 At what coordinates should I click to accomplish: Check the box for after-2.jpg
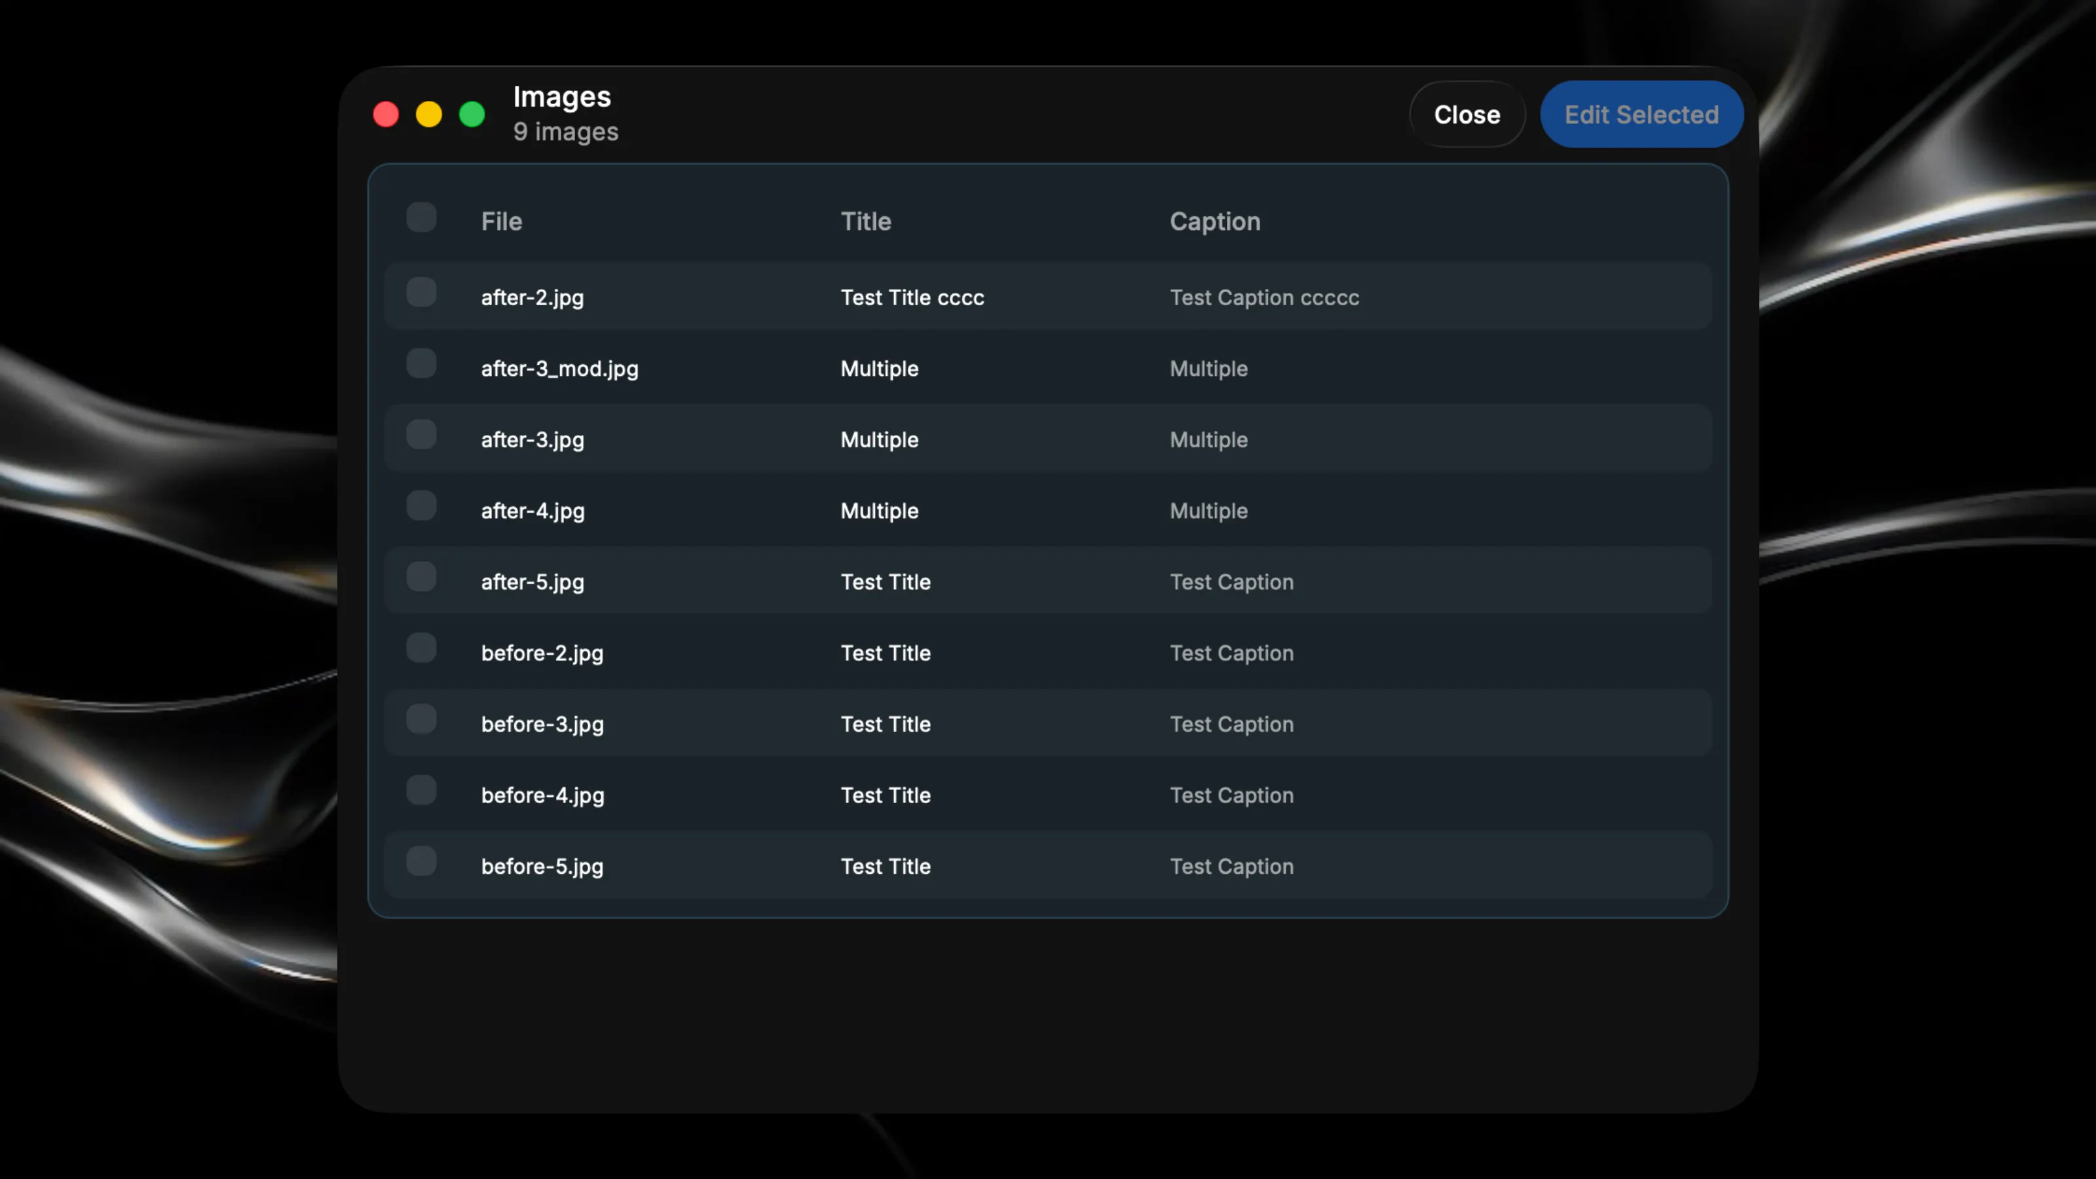(x=421, y=292)
